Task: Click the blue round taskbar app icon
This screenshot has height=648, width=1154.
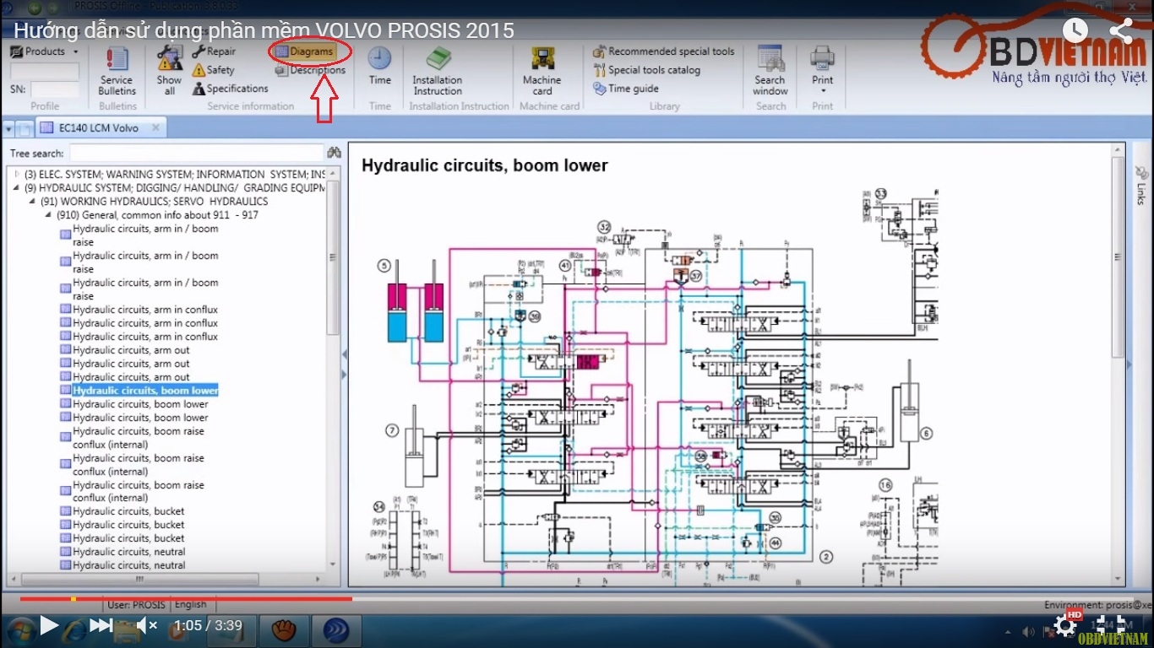Action: [336, 630]
